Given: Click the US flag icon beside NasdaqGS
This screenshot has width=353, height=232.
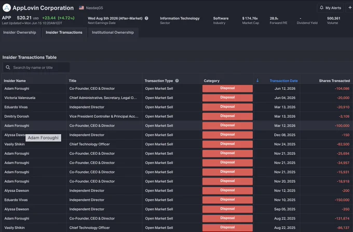Looking at the screenshot, I should coord(82,8).
